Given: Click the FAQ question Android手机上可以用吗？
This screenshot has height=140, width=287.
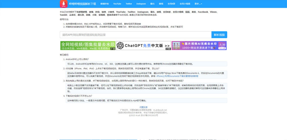Looking at the screenshot, I should pos(77,59).
